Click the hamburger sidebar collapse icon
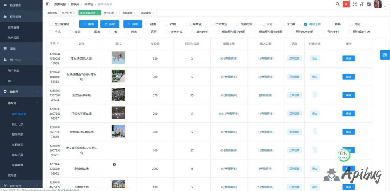The height and width of the screenshot is (191, 390). (48, 4)
